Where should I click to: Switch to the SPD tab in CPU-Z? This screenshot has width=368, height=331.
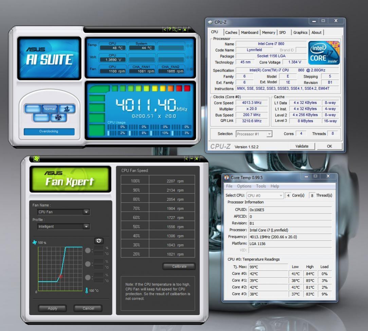coord(282,33)
